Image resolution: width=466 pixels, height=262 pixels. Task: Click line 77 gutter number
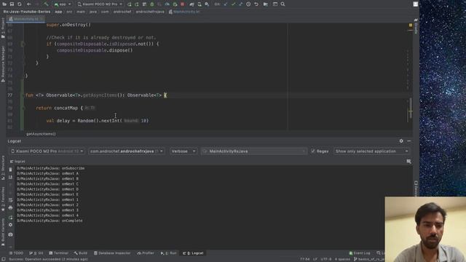tap(10, 95)
